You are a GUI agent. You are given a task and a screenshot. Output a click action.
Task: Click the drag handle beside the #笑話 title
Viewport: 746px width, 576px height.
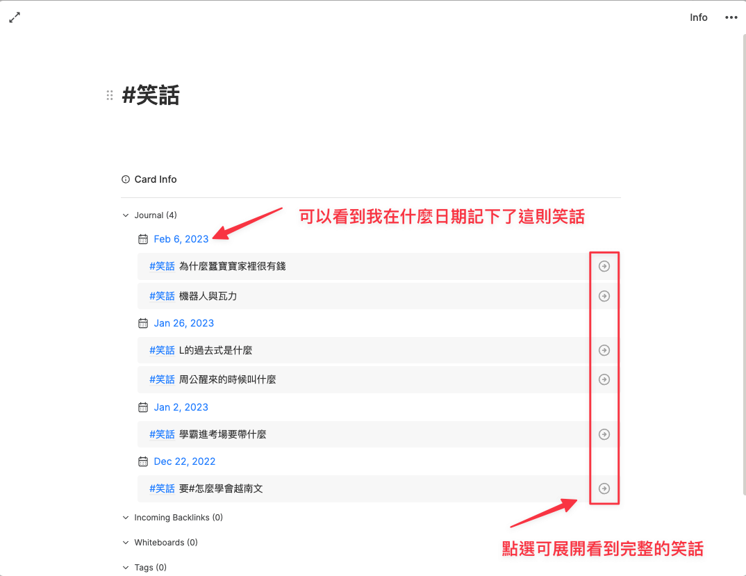pos(109,95)
